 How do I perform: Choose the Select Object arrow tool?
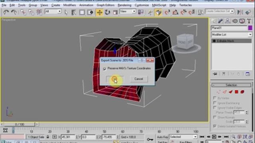click(66, 12)
